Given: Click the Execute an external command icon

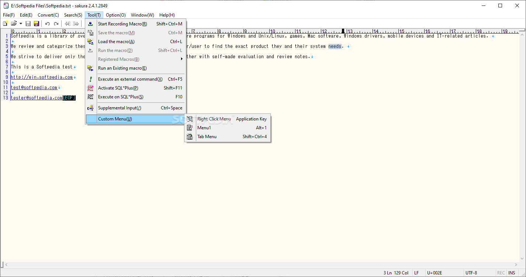Looking at the screenshot, I should pos(90,79).
